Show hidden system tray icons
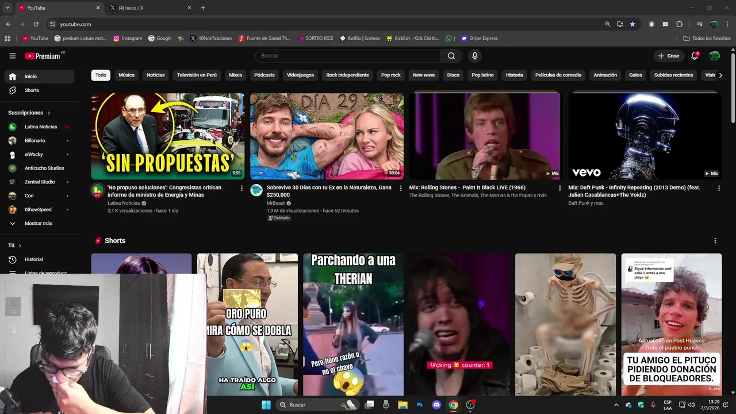 pyautogui.click(x=616, y=405)
